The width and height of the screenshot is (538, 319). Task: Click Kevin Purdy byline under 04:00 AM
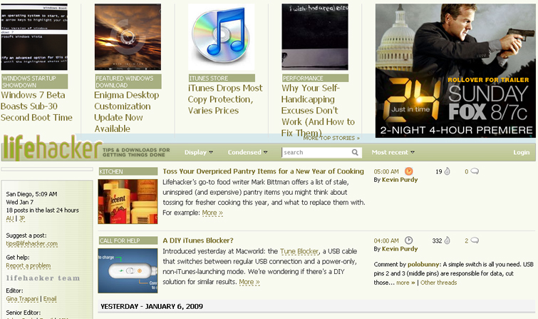pos(400,249)
